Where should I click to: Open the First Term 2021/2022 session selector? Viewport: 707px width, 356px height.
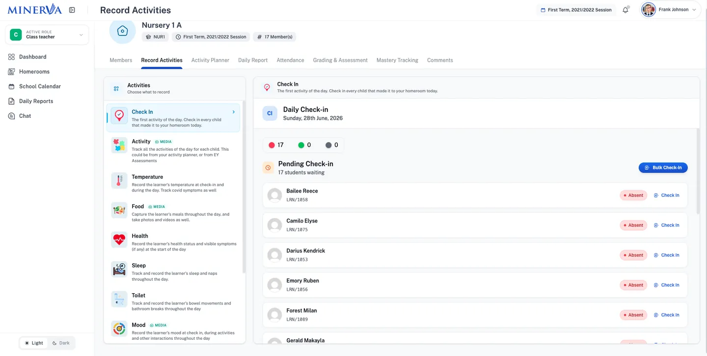(576, 10)
